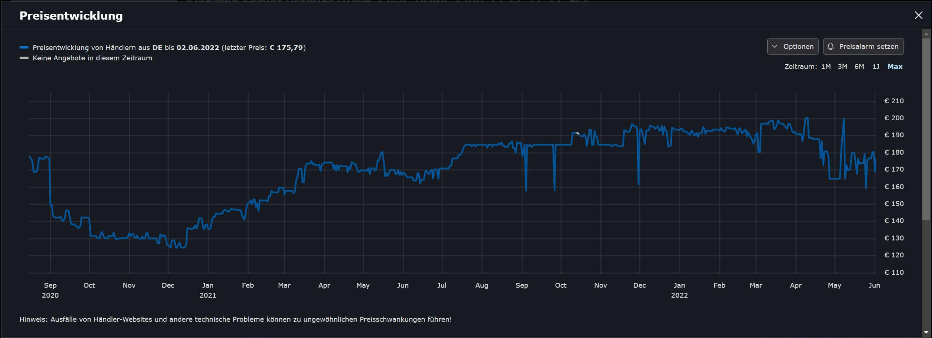Click the Jan 2021 axis label

pyautogui.click(x=208, y=290)
